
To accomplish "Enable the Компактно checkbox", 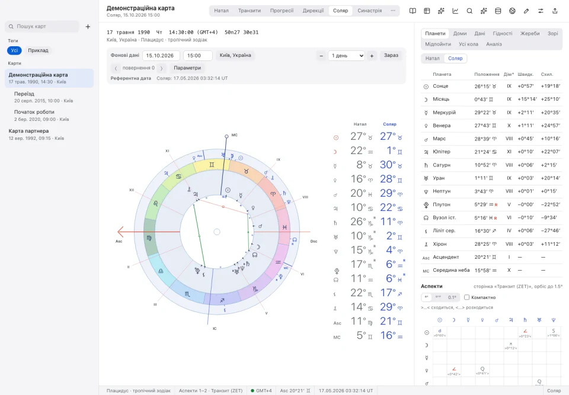I will (466, 297).
